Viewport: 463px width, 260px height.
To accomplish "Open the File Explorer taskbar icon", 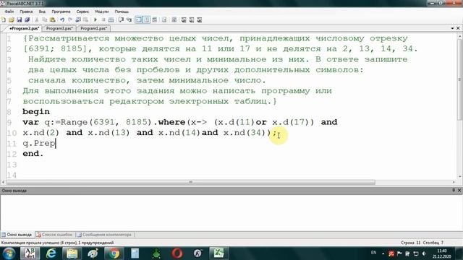I will [72, 253].
